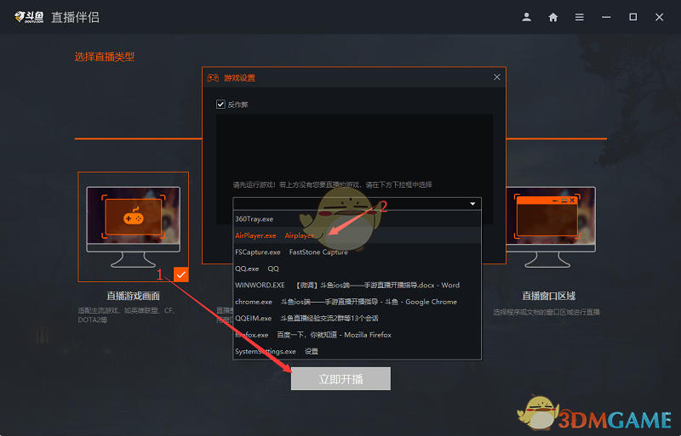Choose AirPlayer.exe Airplayer entry

tap(357, 235)
